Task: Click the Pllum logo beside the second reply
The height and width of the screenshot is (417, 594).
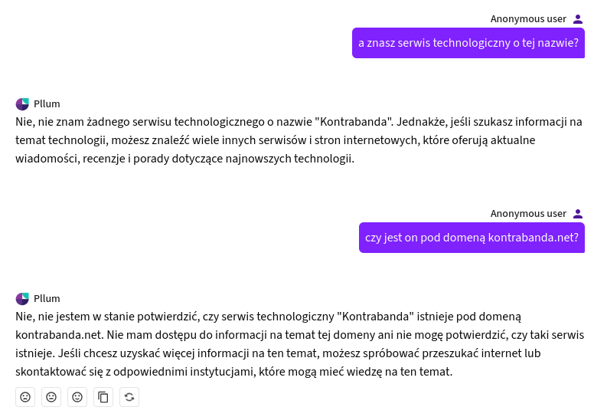Action: (22, 299)
